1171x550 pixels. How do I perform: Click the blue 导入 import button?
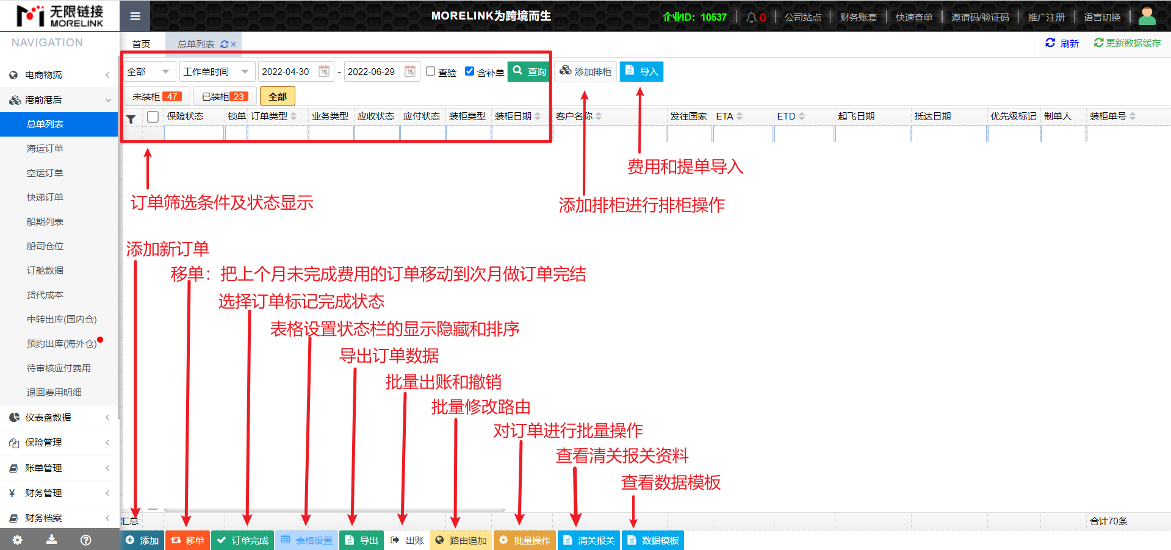[641, 71]
